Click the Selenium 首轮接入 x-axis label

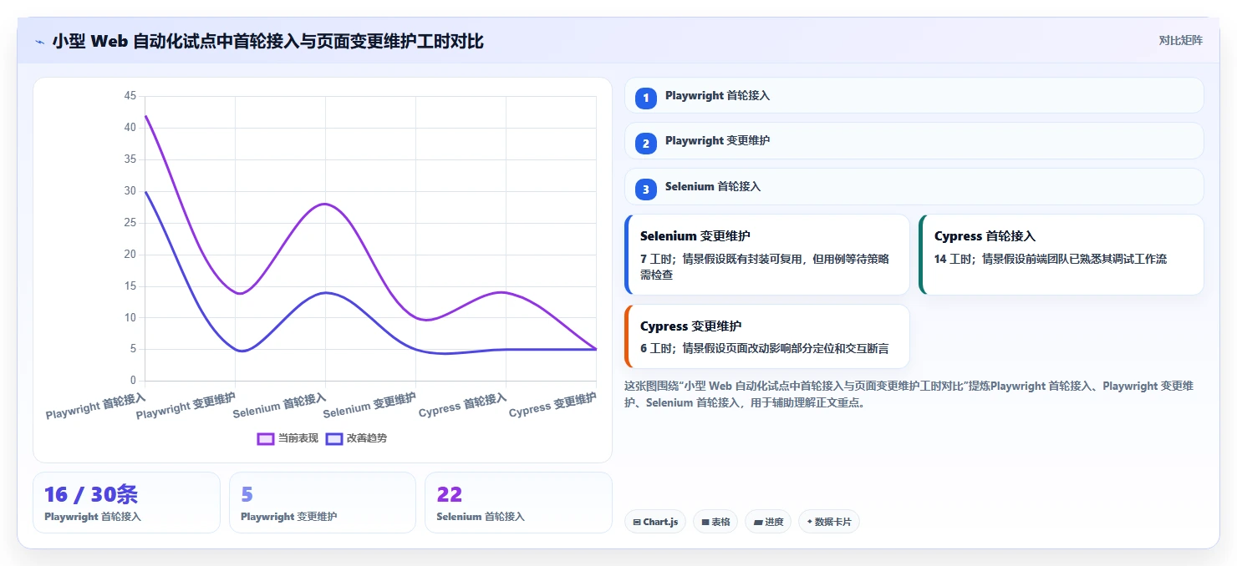279,406
